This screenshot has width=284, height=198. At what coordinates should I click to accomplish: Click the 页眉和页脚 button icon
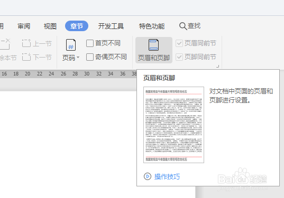click(153, 45)
